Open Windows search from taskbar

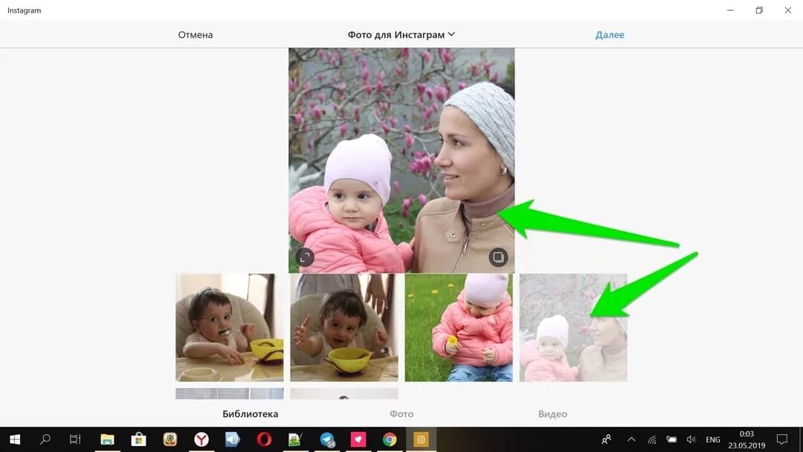pyautogui.click(x=45, y=439)
